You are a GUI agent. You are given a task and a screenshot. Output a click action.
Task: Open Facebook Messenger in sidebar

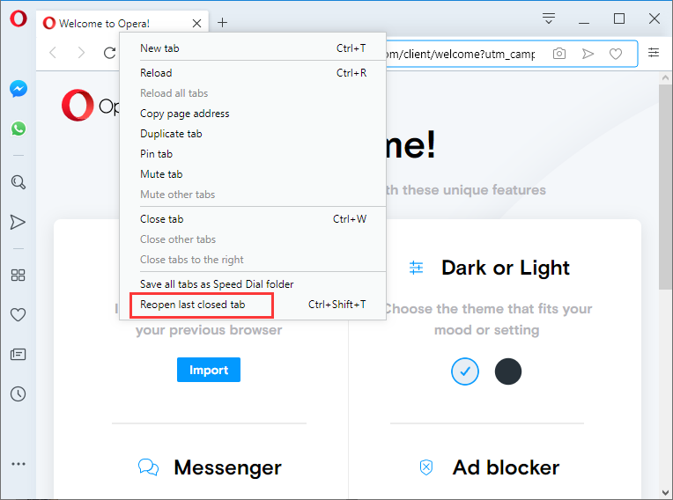point(18,89)
